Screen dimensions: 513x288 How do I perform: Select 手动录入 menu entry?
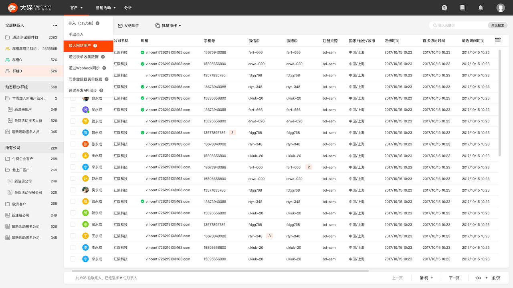point(89,34)
